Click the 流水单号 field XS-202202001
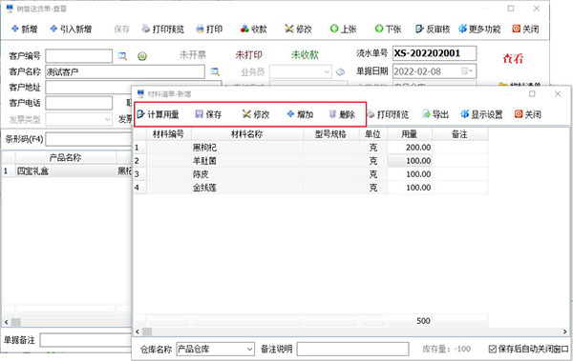The image size is (573, 361). pos(435,53)
